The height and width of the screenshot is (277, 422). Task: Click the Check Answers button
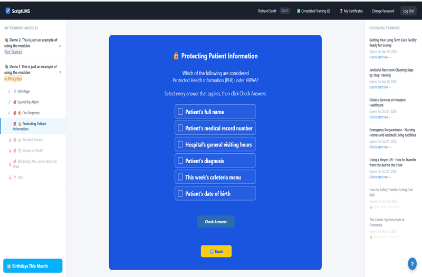[216, 222]
